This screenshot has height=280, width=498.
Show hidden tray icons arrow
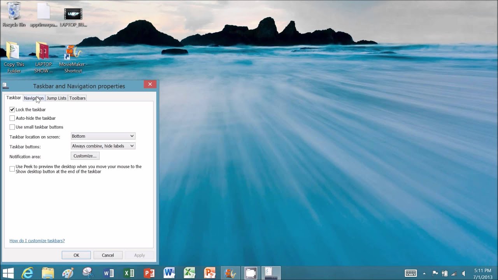pyautogui.click(x=424, y=273)
